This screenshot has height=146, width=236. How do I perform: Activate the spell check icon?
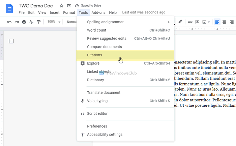click(x=31, y=22)
